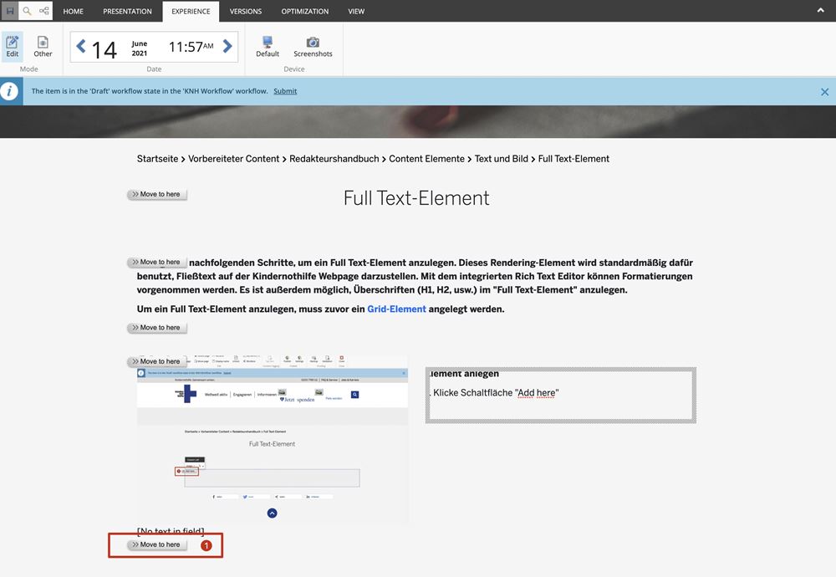Select Edit mode
Image resolution: width=836 pixels, height=577 pixels.
pyautogui.click(x=13, y=46)
